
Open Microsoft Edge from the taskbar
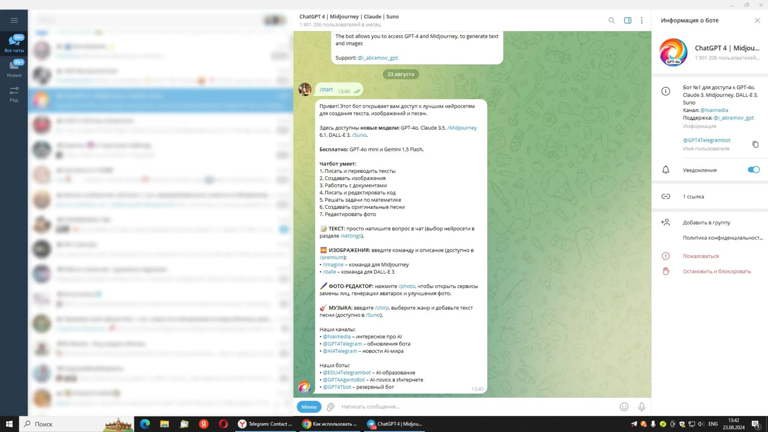(145, 424)
